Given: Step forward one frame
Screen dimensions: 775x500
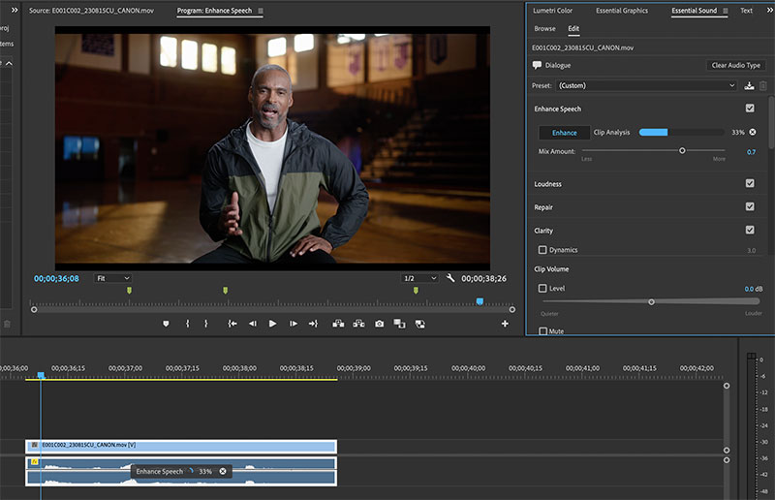Looking at the screenshot, I should coord(294,324).
